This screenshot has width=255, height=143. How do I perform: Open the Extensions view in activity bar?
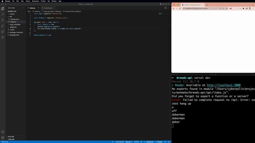pyautogui.click(x=3, y=32)
